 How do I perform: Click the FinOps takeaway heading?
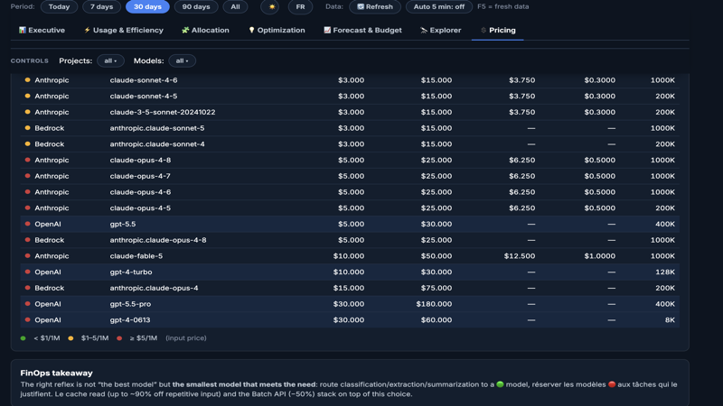[56, 374]
